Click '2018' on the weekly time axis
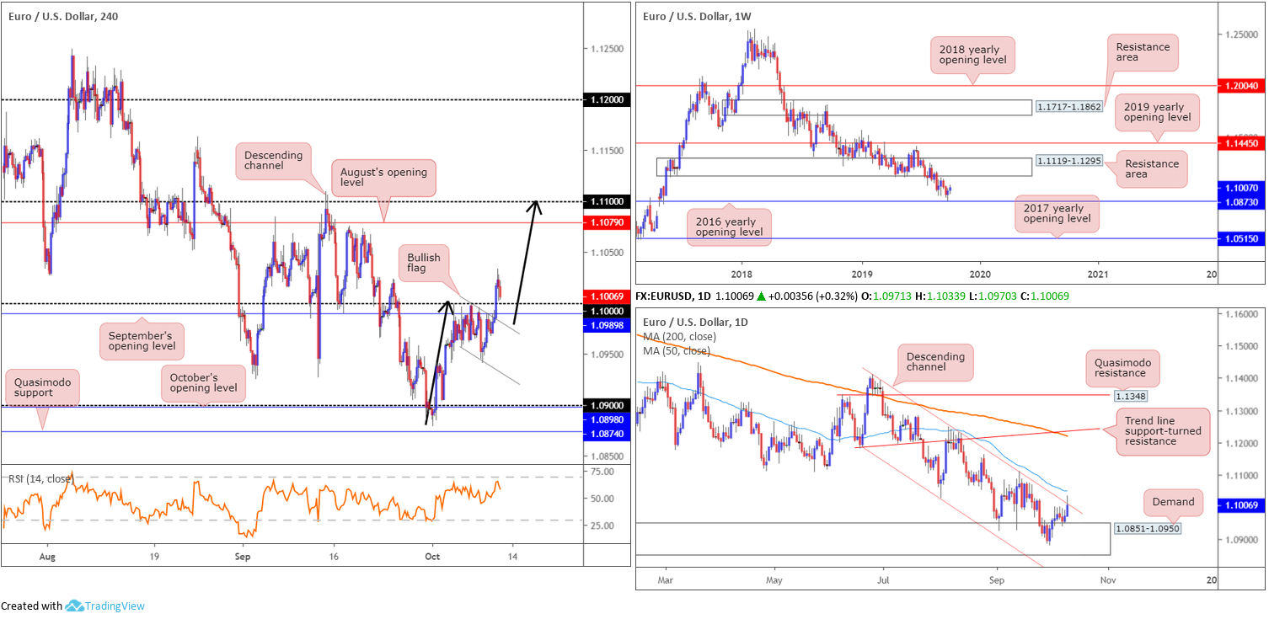Viewport: 1269px width, 619px height. coord(742,274)
